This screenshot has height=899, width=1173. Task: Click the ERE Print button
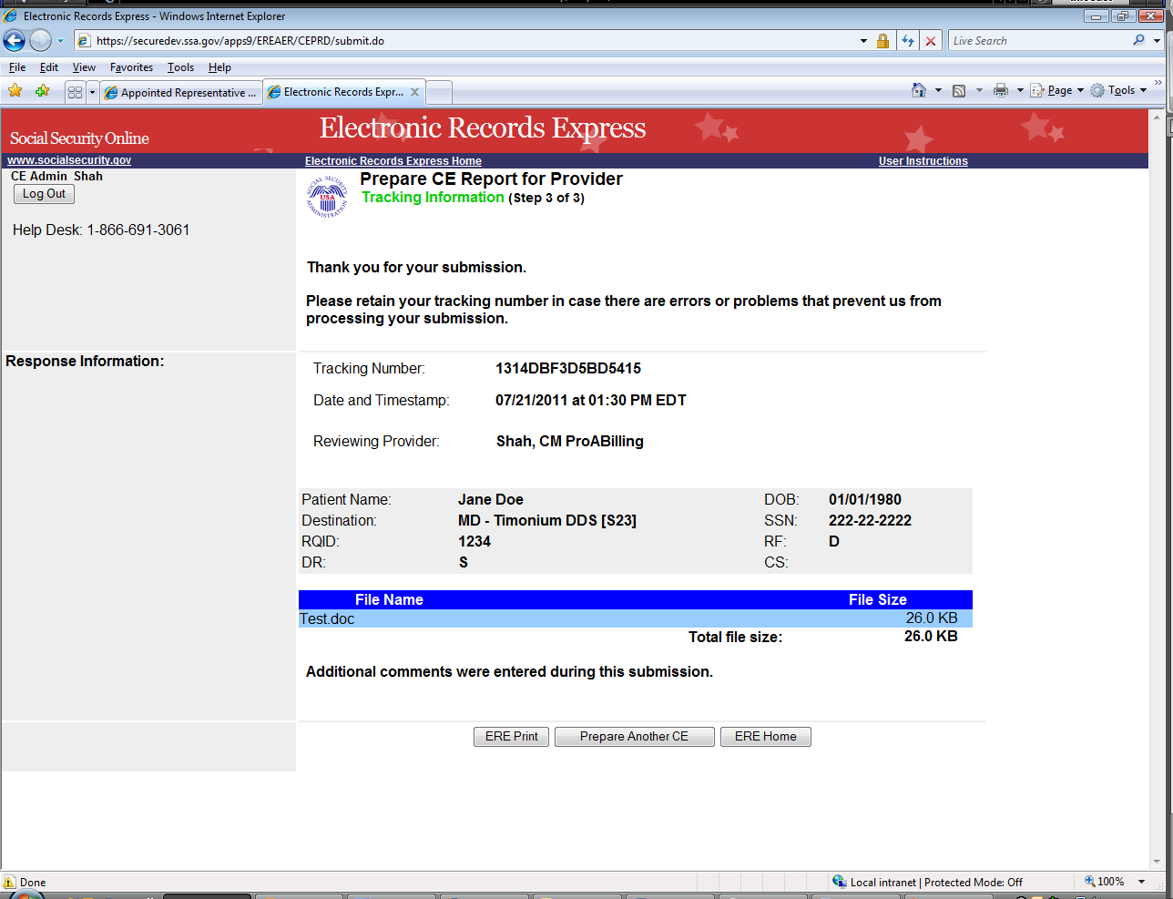pyautogui.click(x=511, y=737)
